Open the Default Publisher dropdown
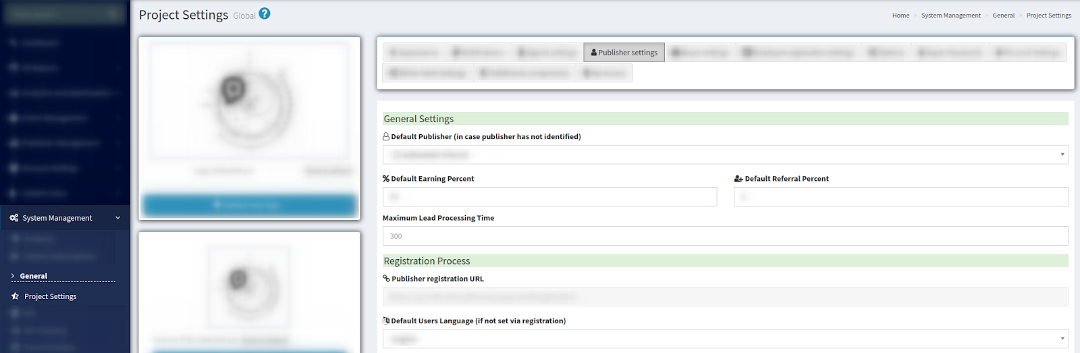 click(x=725, y=155)
